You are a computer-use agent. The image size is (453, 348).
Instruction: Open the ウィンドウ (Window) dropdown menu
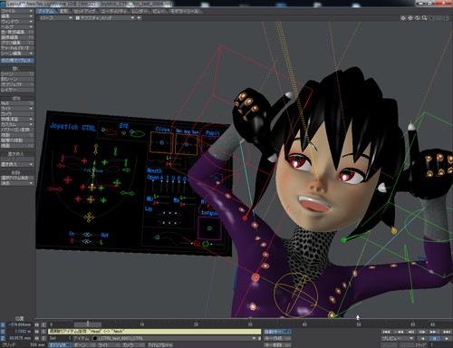point(17,22)
